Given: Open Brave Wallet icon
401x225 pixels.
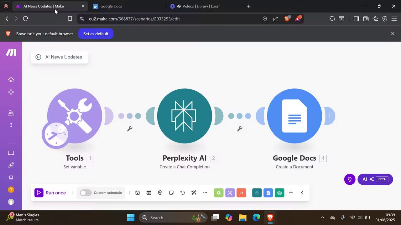Looking at the screenshot, I should (366, 19).
